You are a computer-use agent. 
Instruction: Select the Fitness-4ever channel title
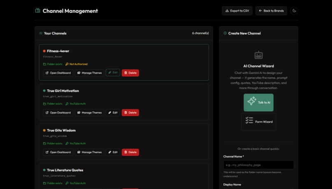pyautogui.click(x=58, y=51)
